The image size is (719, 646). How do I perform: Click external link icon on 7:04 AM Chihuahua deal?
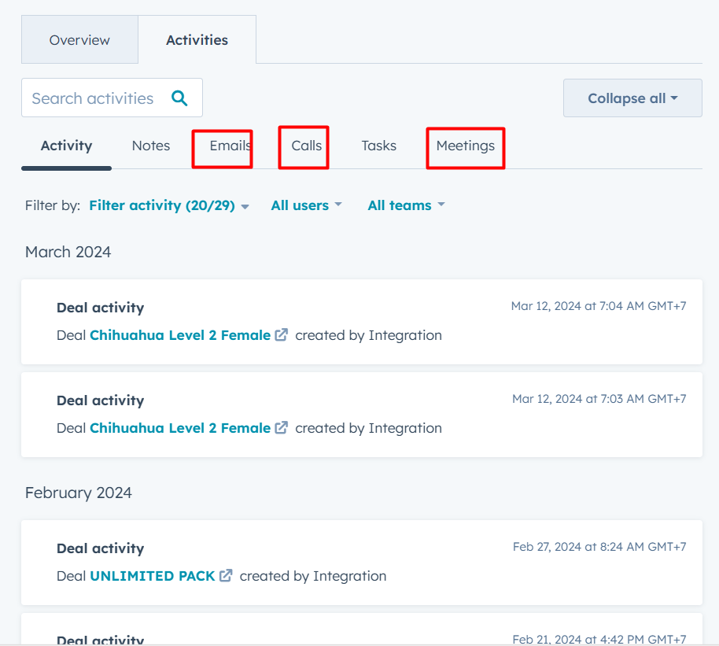point(282,334)
